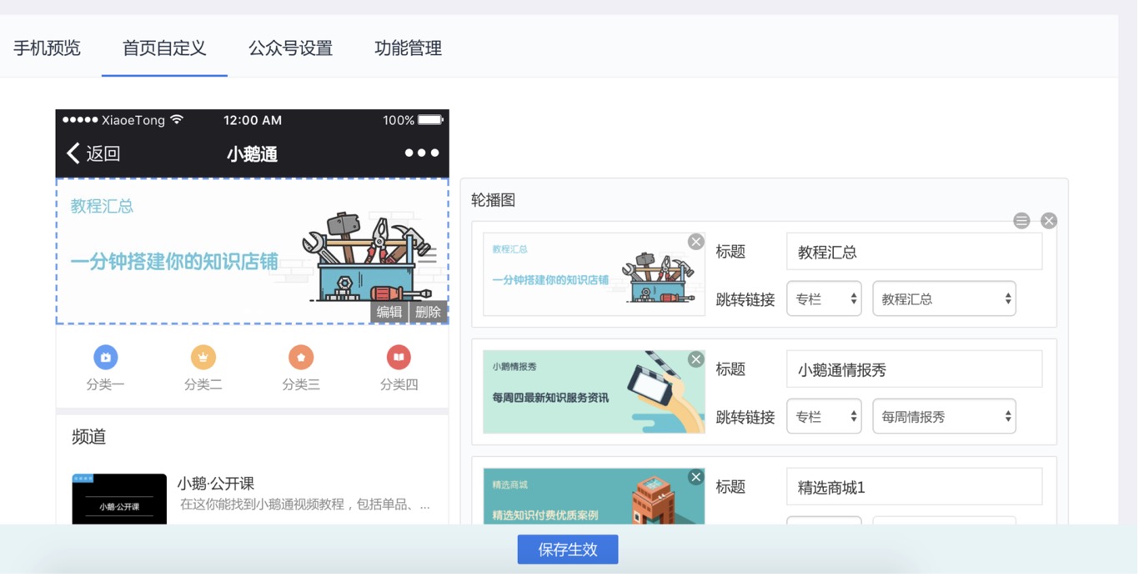
Task: Select the 分类二 crown icon
Action: 203,357
